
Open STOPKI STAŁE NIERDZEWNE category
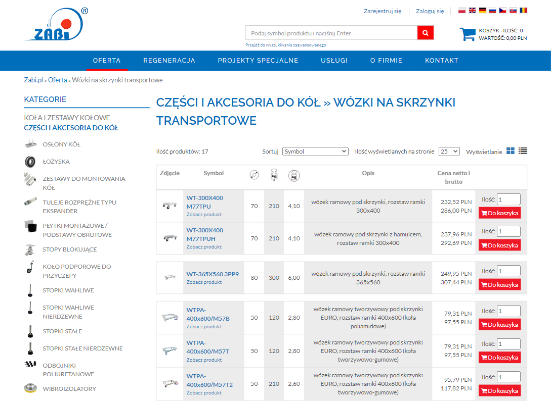[x=82, y=348]
